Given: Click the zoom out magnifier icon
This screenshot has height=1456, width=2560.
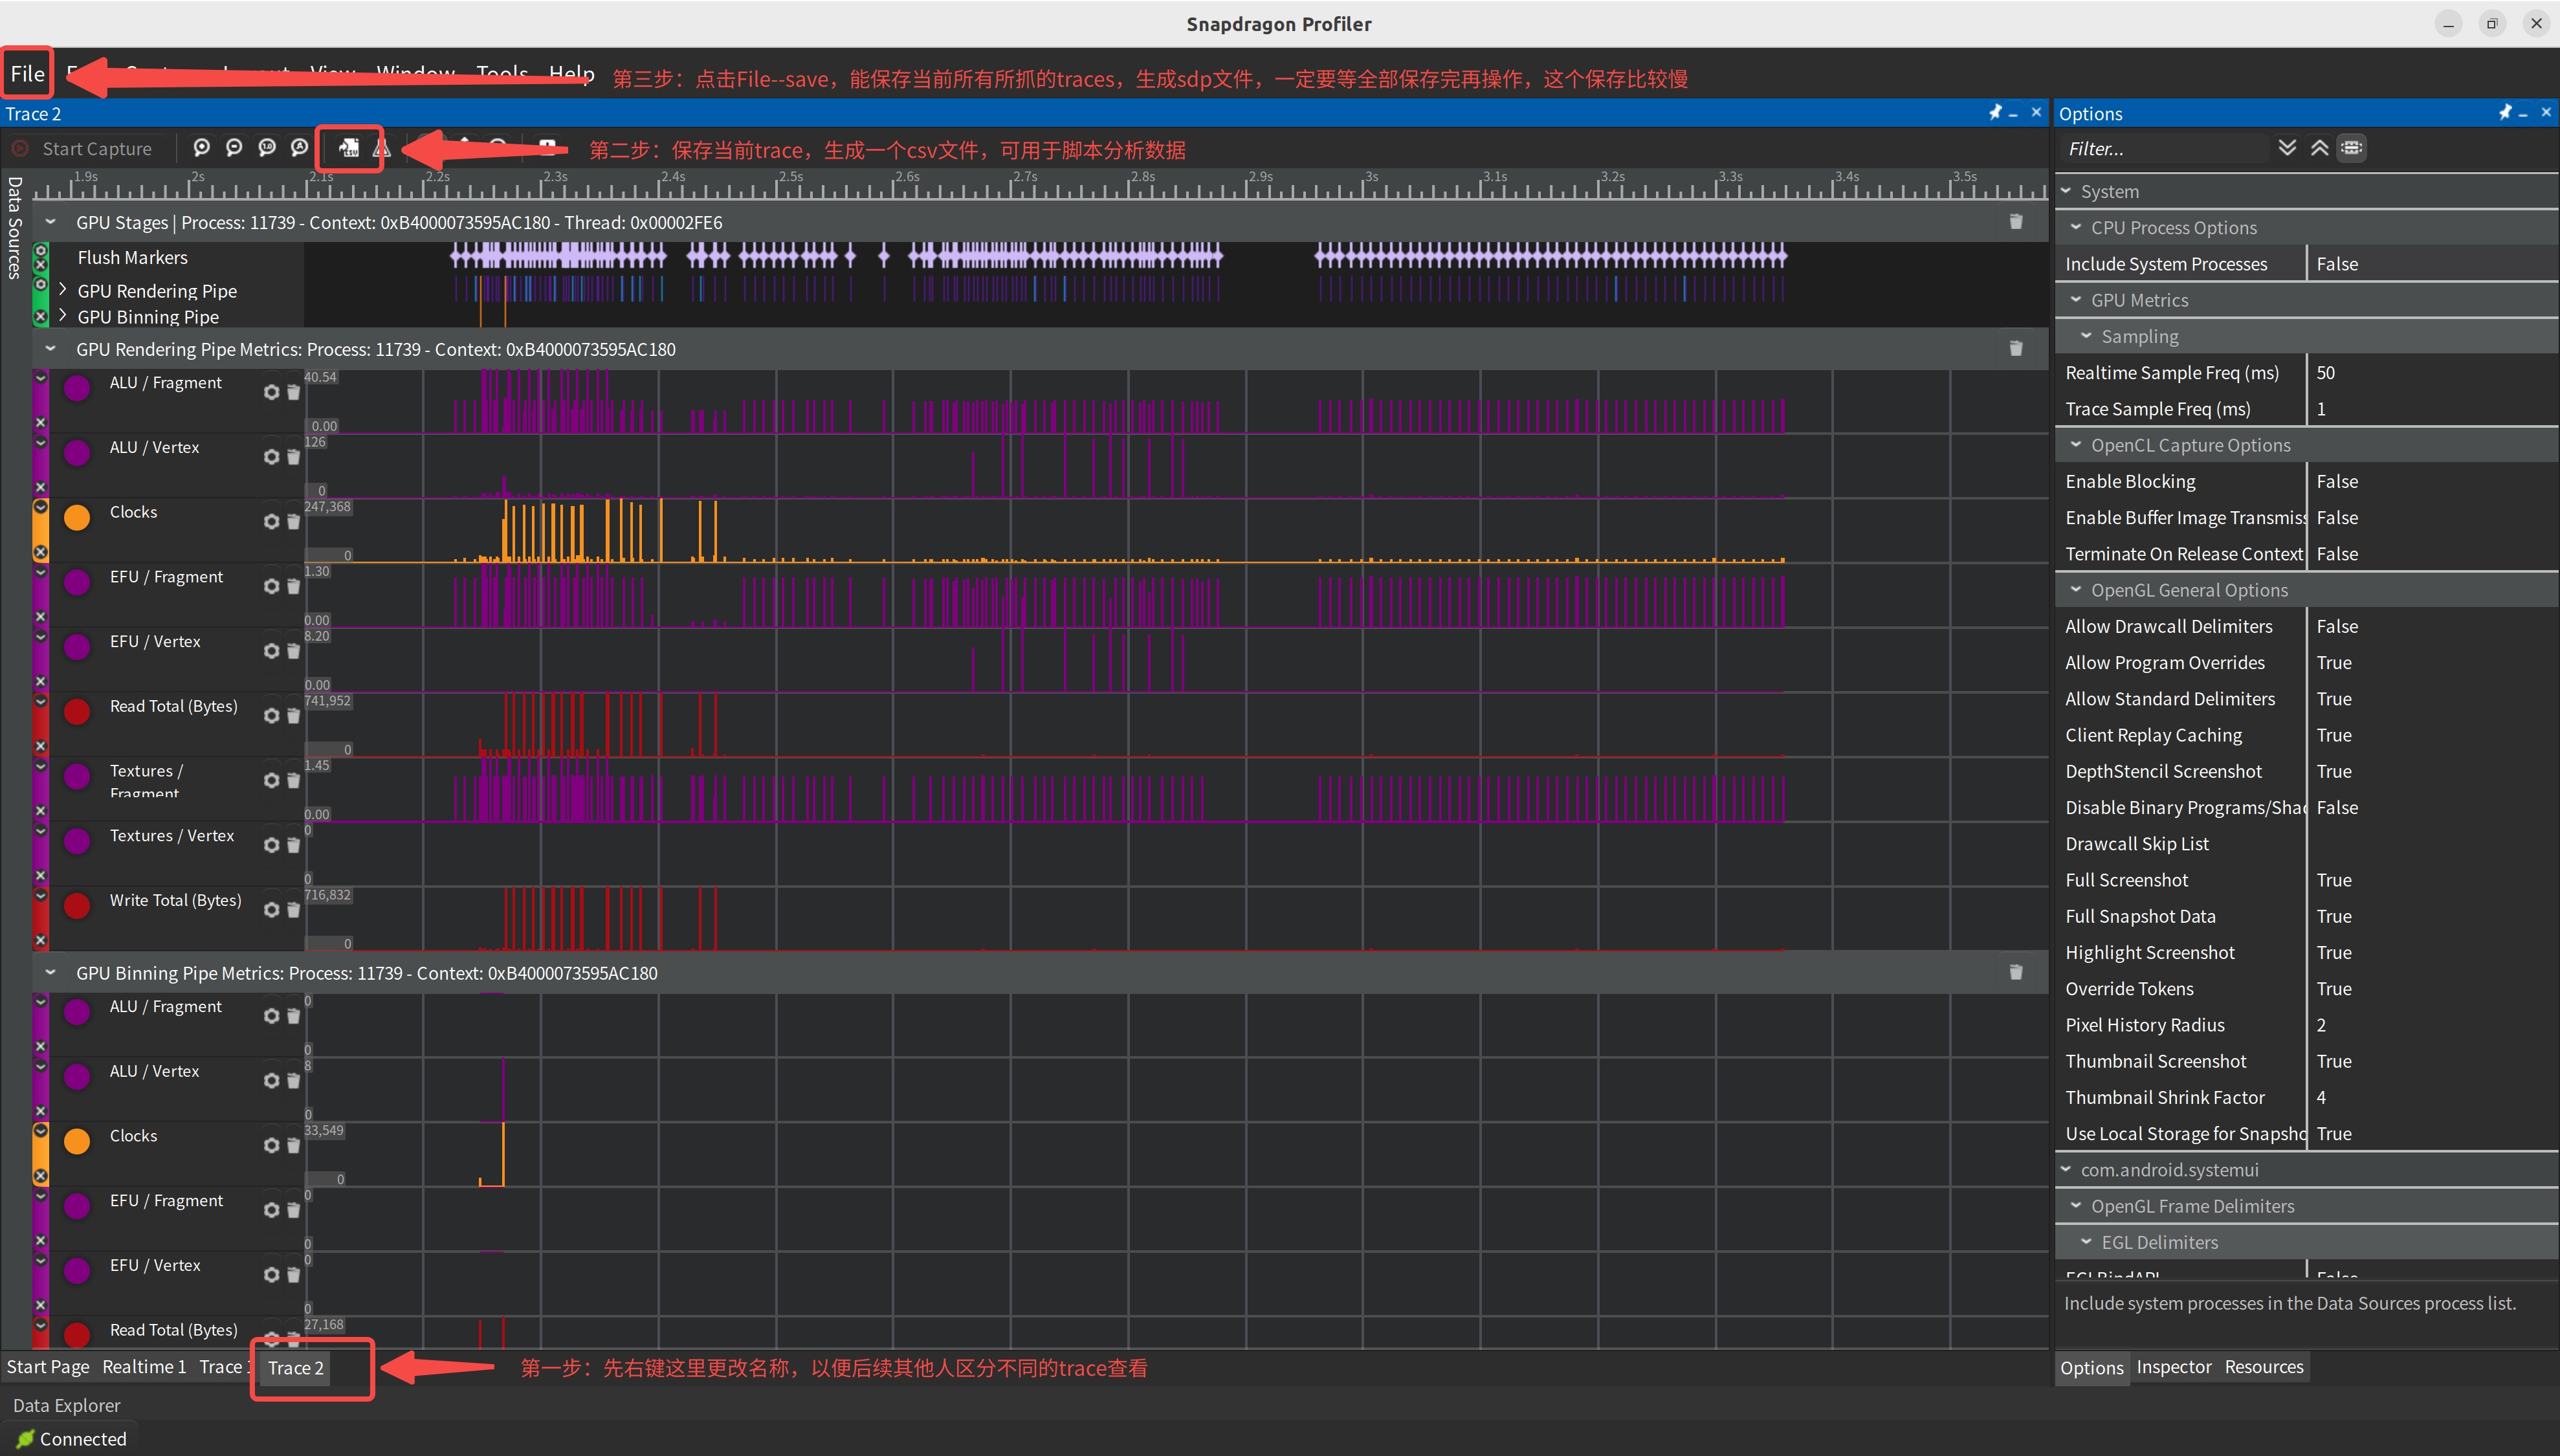Looking at the screenshot, I should pos(234,148).
